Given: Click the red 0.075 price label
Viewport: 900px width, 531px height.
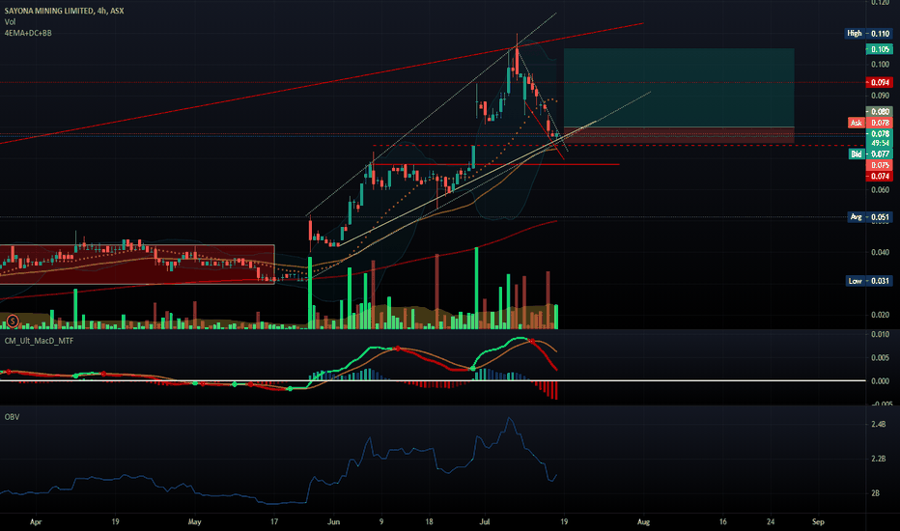Looking at the screenshot, I should click(x=879, y=165).
